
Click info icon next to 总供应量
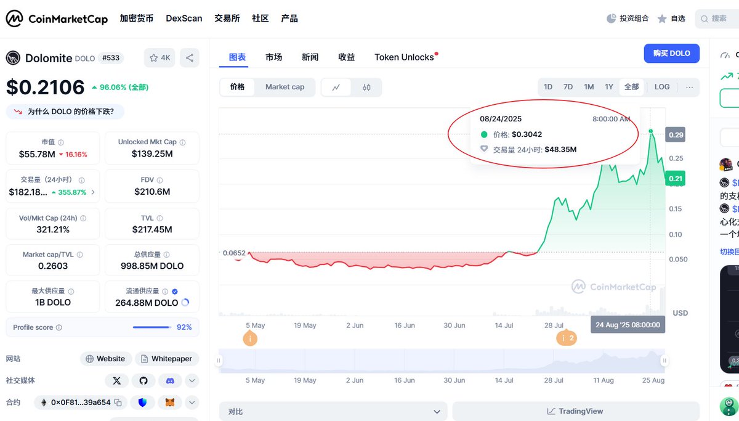tap(167, 255)
